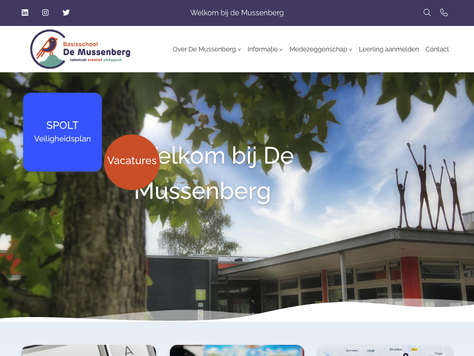Screen dimensions: 474x356
Task: Click the blue SPOLT Veiligheidsplan tile
Action: tap(62, 132)
